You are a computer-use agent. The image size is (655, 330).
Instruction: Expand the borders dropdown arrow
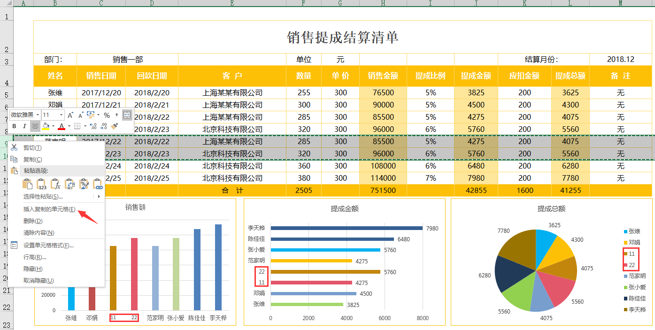click(x=85, y=126)
